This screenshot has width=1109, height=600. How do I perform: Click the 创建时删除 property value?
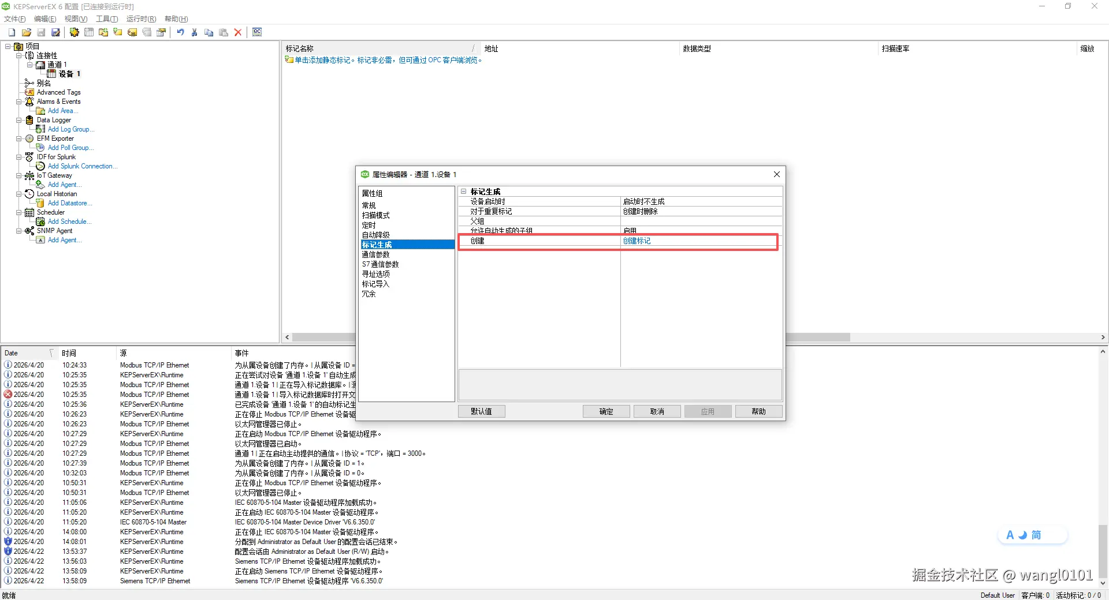point(641,212)
